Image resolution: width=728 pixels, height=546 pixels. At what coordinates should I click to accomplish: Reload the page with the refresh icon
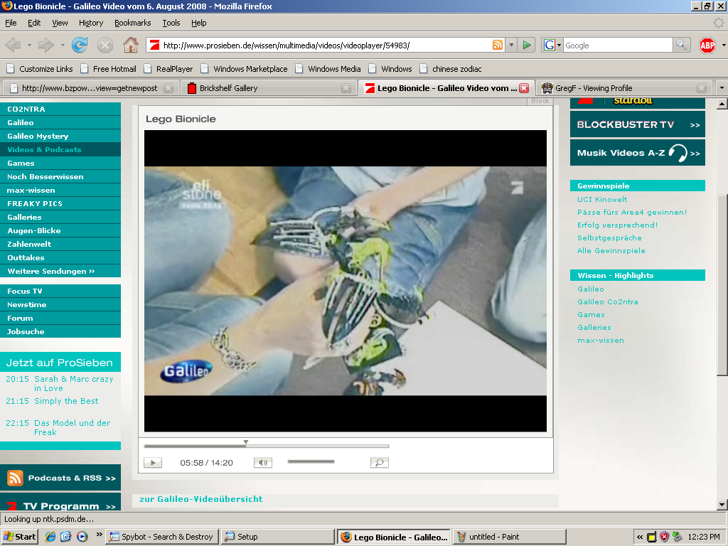click(x=80, y=45)
